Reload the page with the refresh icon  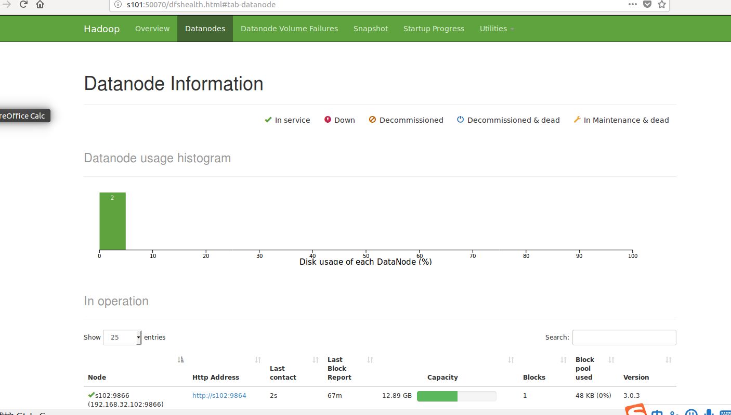(23, 5)
